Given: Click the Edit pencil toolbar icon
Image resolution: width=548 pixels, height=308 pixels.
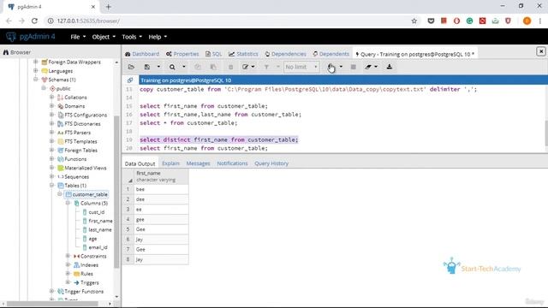Looking at the screenshot, I should [246, 67].
